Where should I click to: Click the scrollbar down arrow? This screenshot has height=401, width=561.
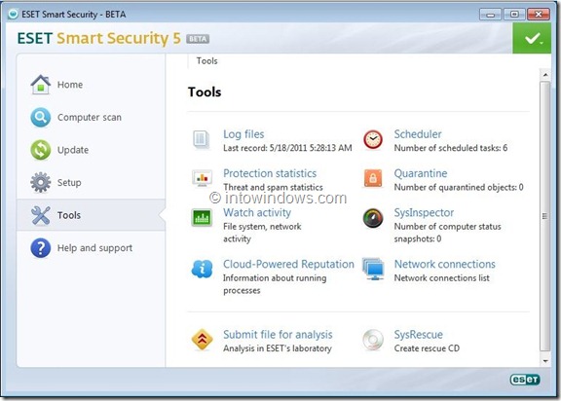tap(545, 361)
